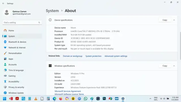Screen dimensions: 181x102
Task: Open Accessibility settings
Action: point(22,82)
